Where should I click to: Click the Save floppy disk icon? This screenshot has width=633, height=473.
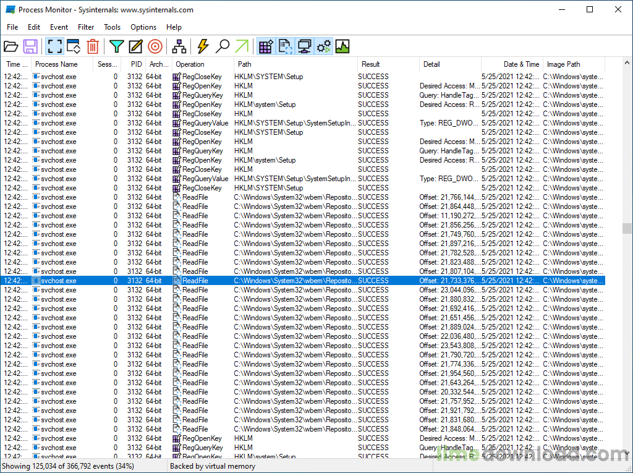pos(30,46)
